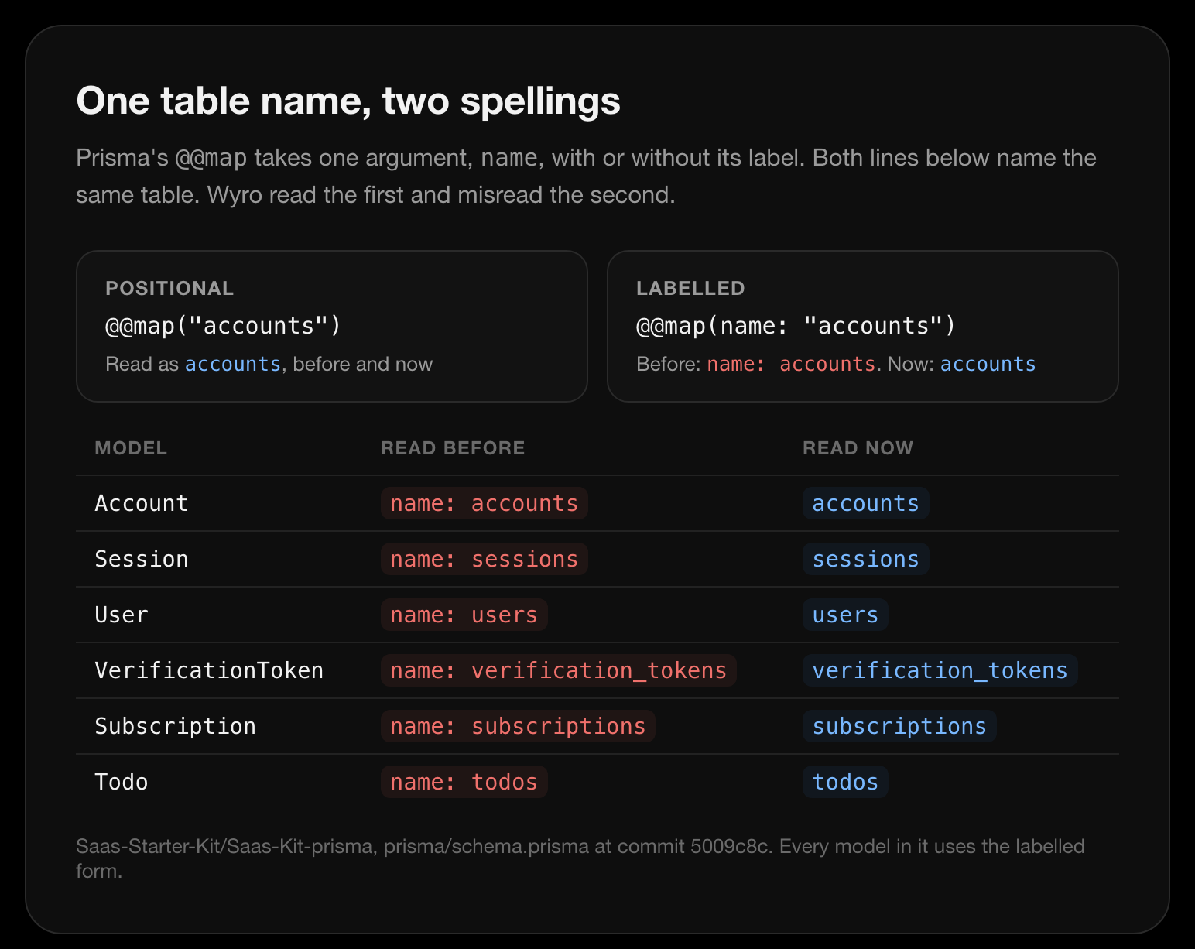Click the "MODEL" column header
Viewport: 1195px width, 949px height.
coord(131,448)
